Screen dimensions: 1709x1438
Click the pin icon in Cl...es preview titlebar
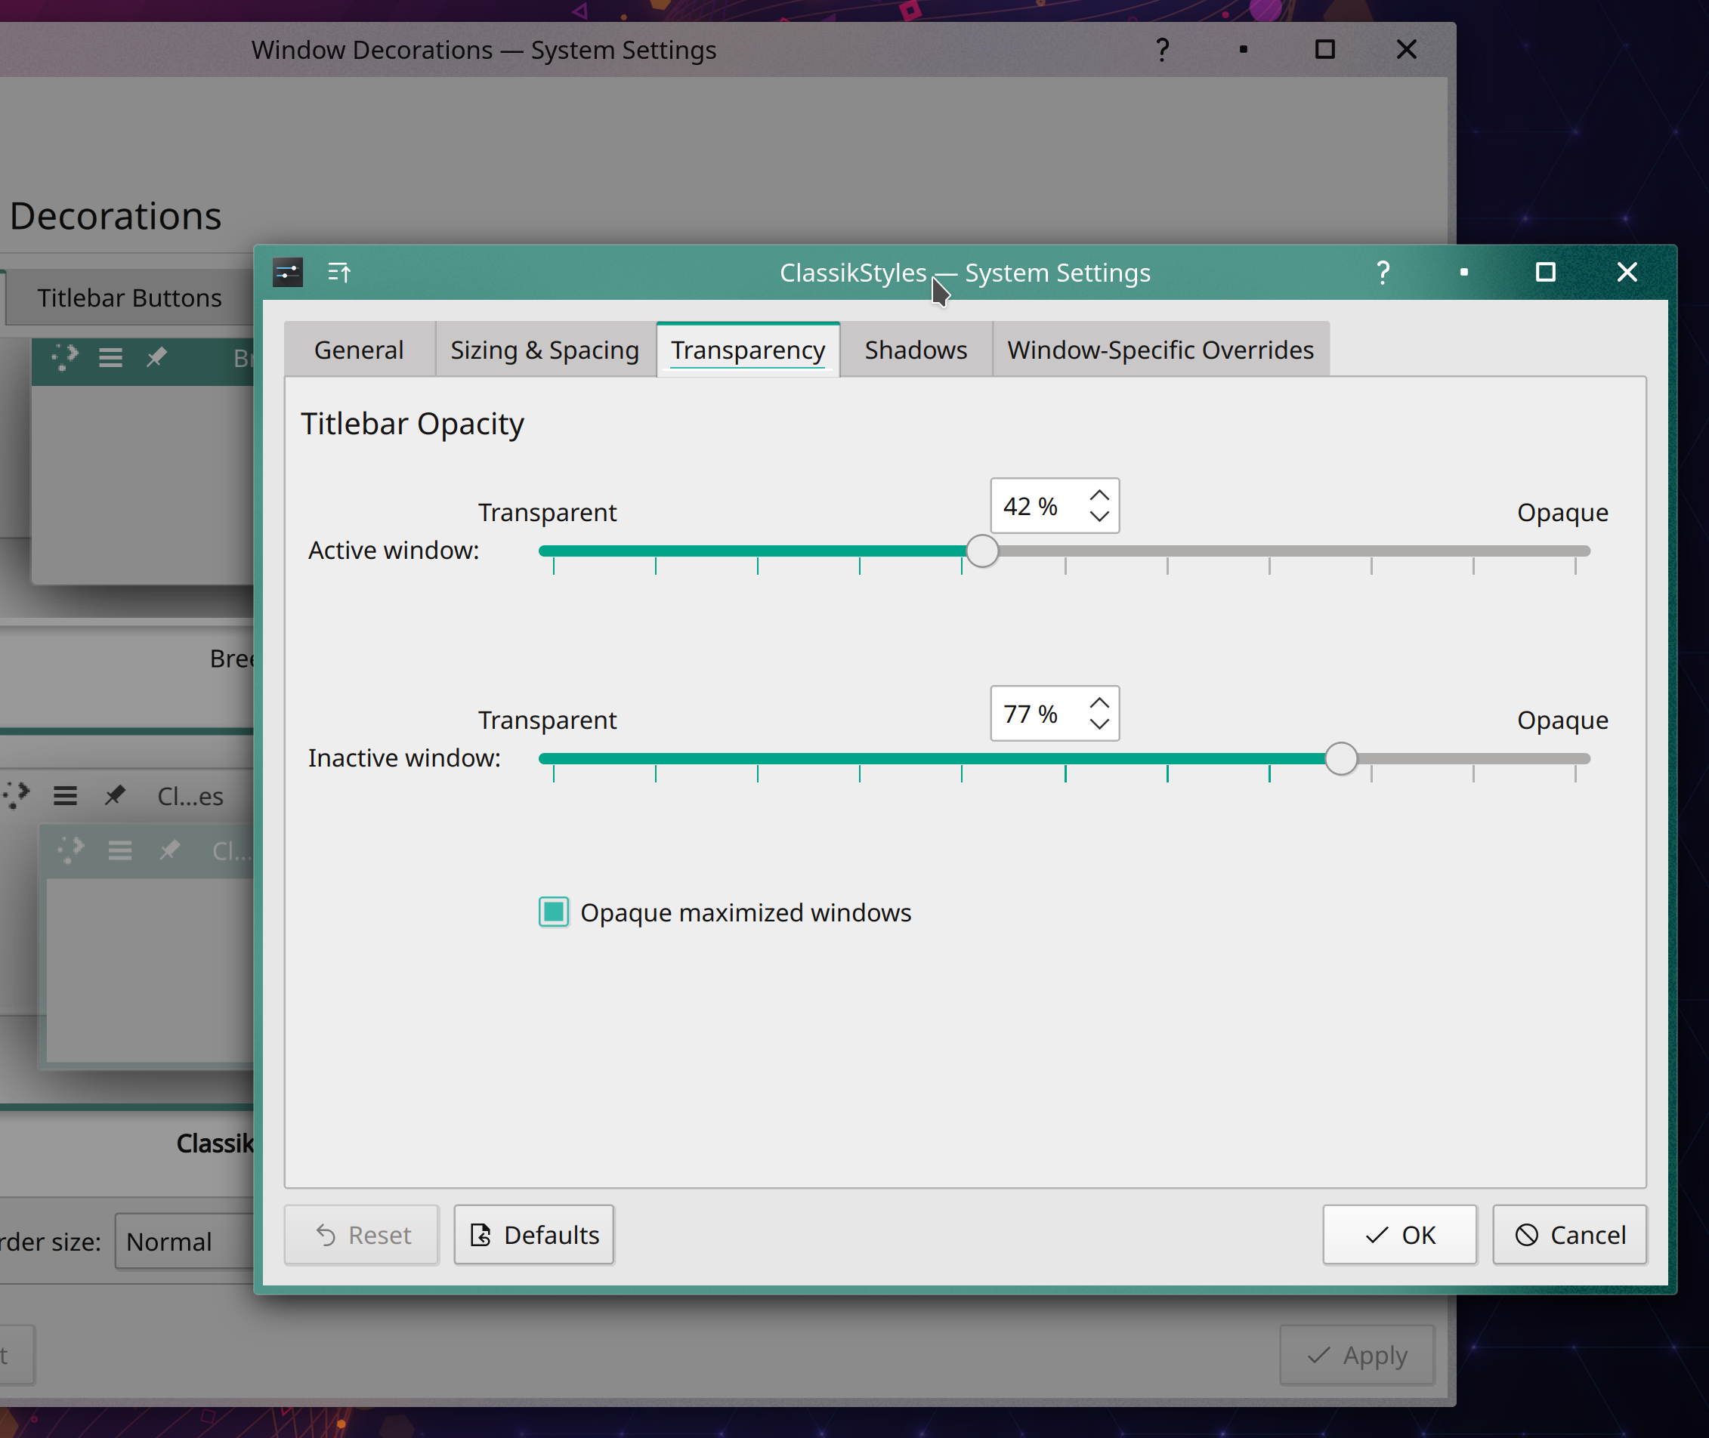[x=115, y=795]
